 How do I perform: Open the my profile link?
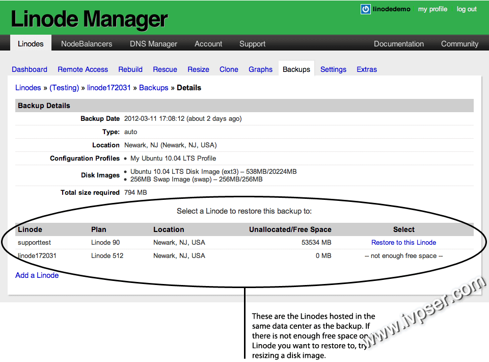click(x=432, y=9)
